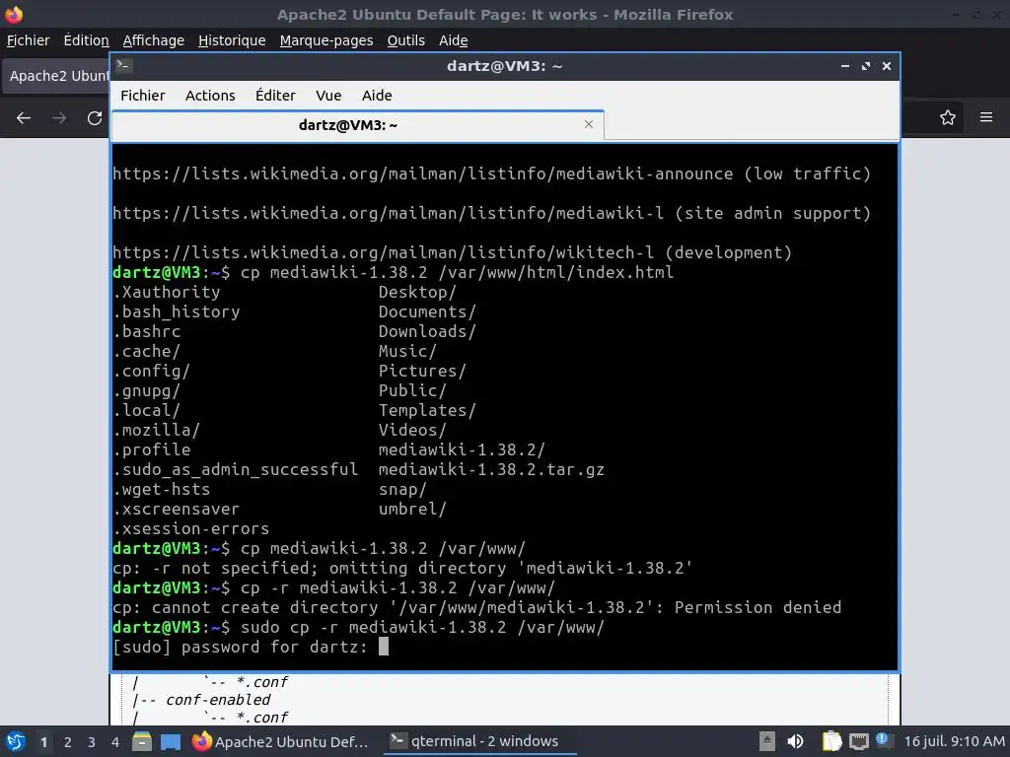Open the file manager taskbar icon
Viewport: 1010px width, 757px height.
point(142,741)
